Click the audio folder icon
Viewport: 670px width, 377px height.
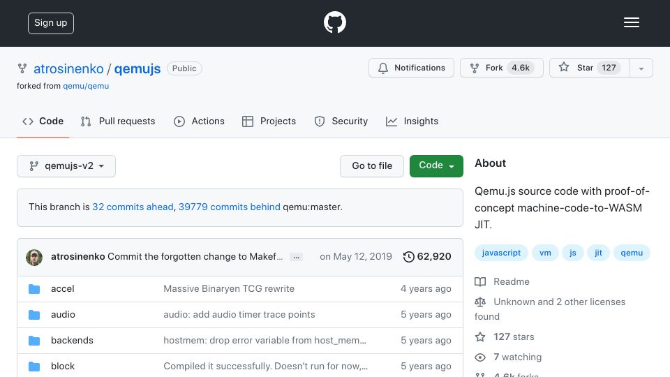click(34, 315)
